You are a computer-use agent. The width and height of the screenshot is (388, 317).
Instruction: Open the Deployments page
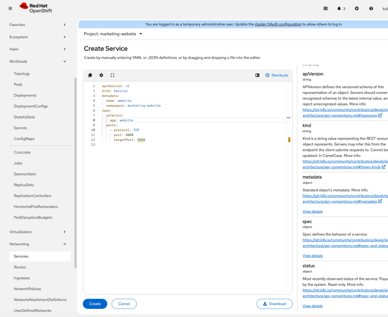(25, 95)
